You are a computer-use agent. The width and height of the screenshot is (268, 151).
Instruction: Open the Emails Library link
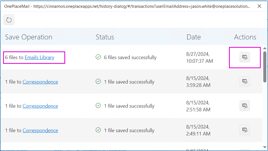pos(40,57)
